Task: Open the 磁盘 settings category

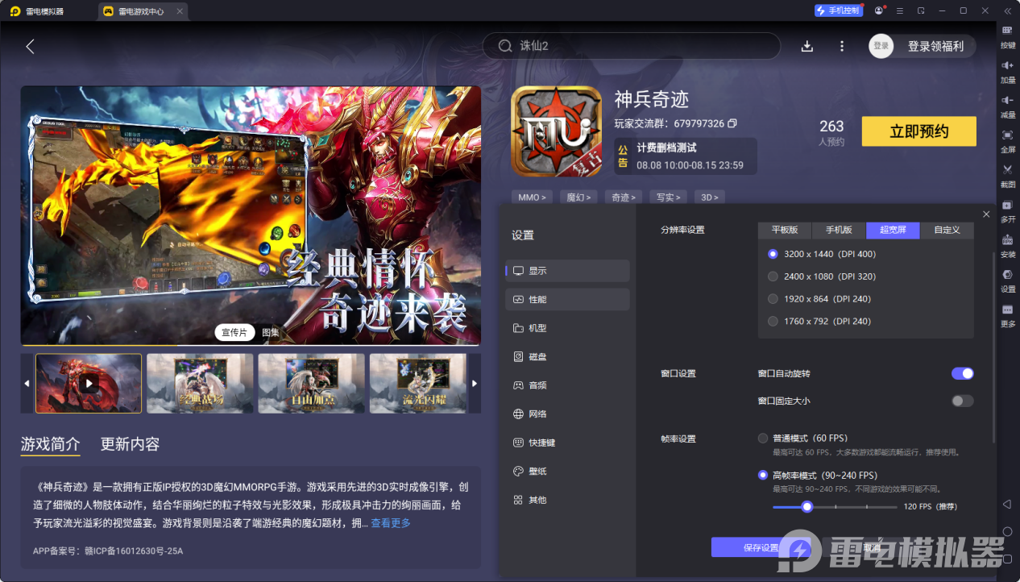Action: coord(568,356)
